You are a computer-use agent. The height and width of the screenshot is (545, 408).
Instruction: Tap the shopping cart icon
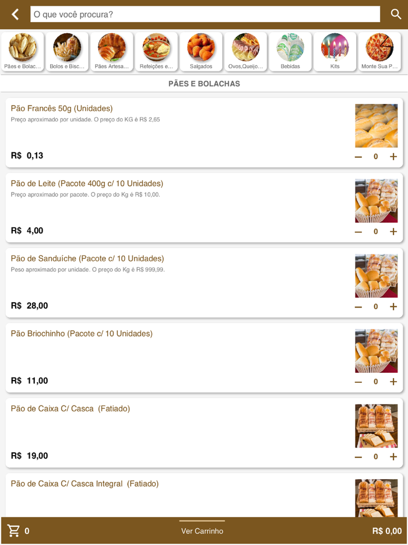(x=13, y=531)
